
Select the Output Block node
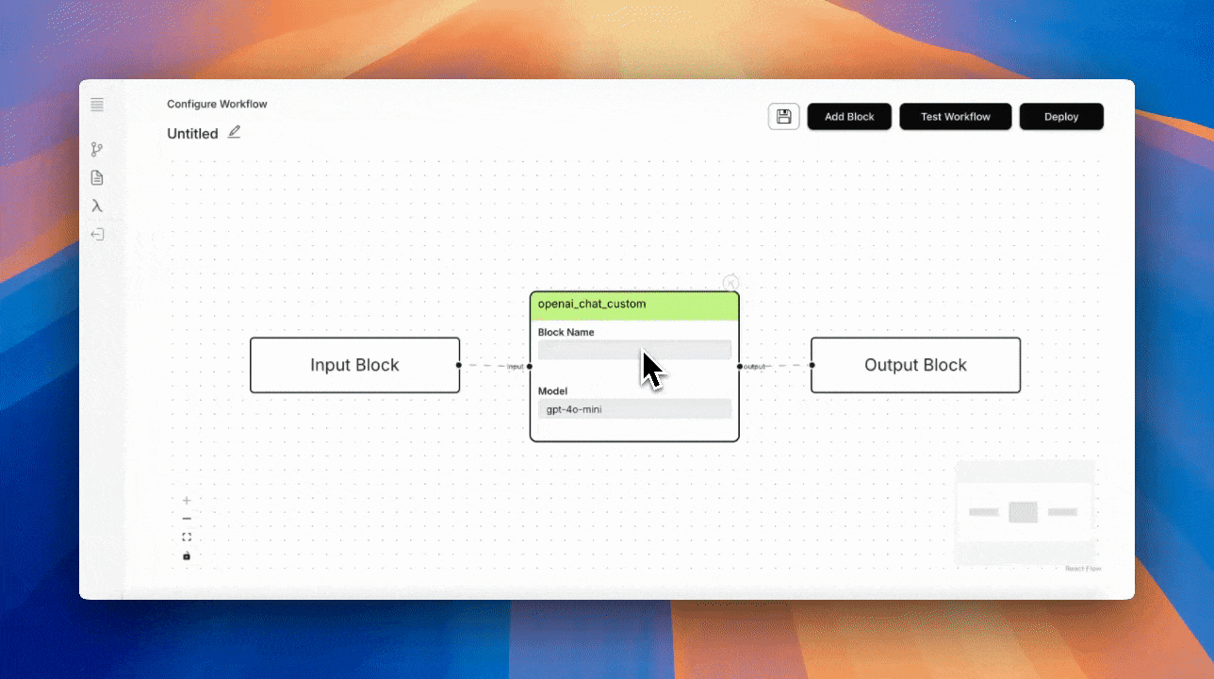click(915, 365)
